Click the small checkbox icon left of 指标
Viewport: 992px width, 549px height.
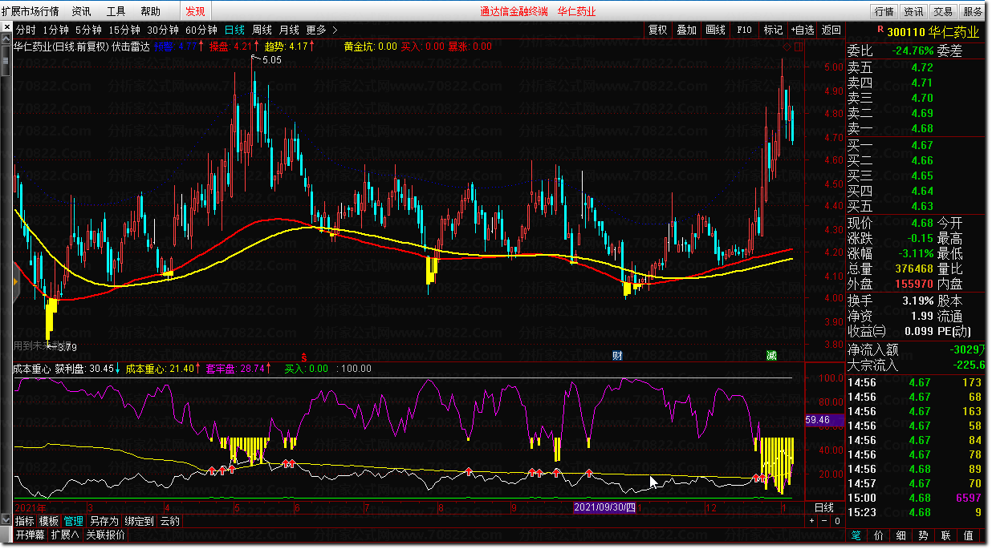[6, 521]
